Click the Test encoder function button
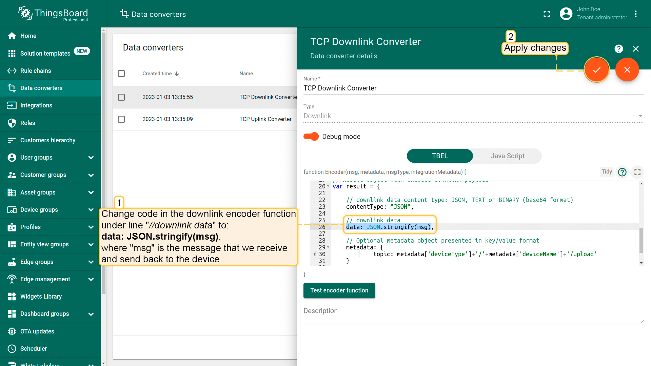 click(339, 290)
